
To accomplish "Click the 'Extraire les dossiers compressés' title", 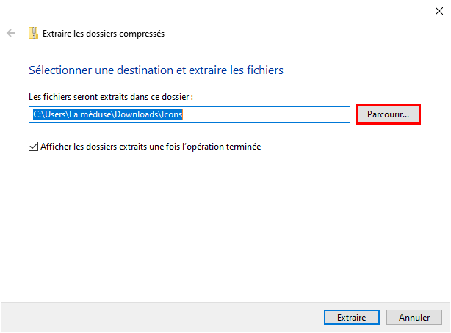I will [104, 34].
